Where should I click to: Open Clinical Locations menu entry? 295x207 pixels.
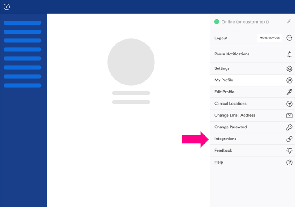252,104
